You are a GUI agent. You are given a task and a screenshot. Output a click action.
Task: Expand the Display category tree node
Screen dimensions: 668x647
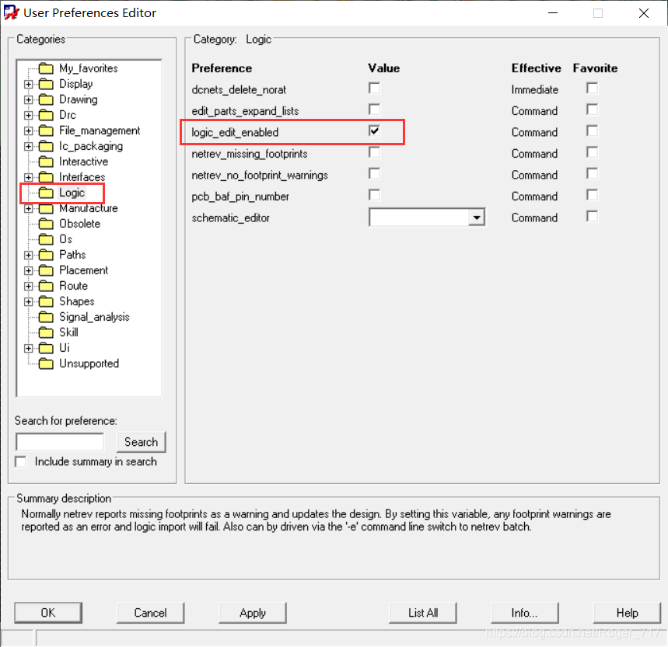click(29, 84)
